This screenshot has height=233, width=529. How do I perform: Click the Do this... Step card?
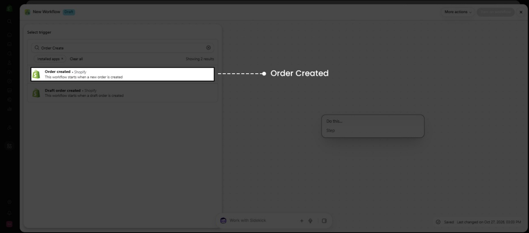[373, 126]
